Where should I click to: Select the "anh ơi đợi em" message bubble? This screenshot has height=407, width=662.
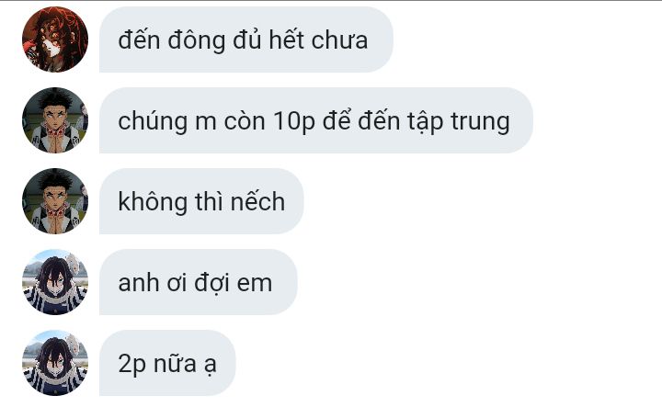click(x=198, y=282)
